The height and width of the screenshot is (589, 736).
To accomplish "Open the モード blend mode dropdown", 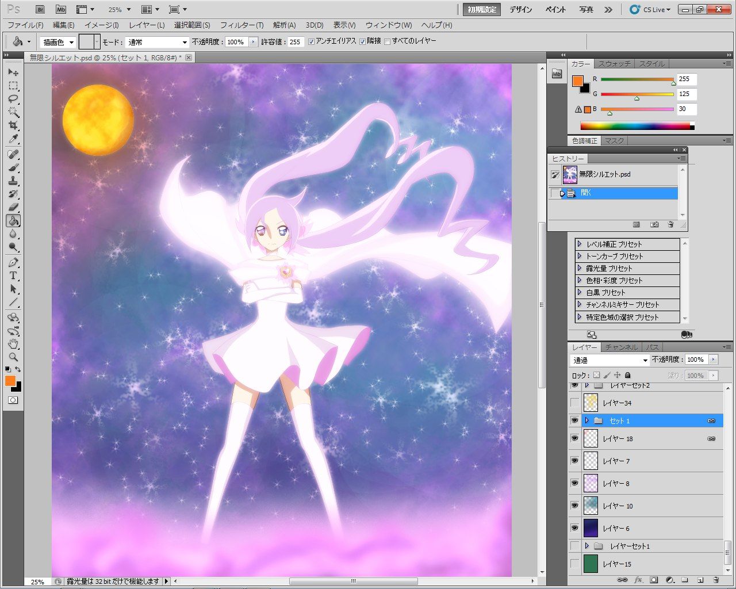I will pos(157,42).
